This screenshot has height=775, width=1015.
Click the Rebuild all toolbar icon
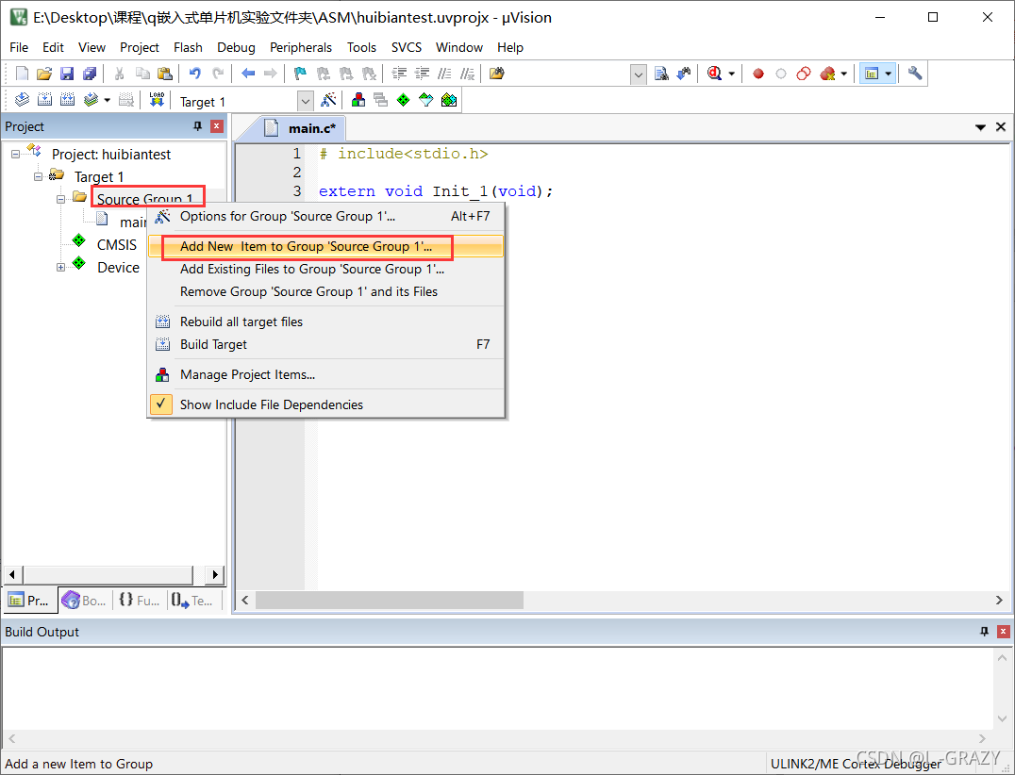[67, 100]
